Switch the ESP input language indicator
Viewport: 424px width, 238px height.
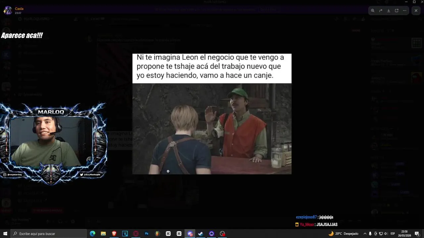[393, 234]
